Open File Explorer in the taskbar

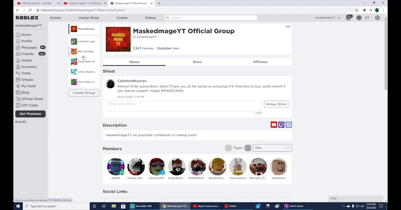(114, 206)
